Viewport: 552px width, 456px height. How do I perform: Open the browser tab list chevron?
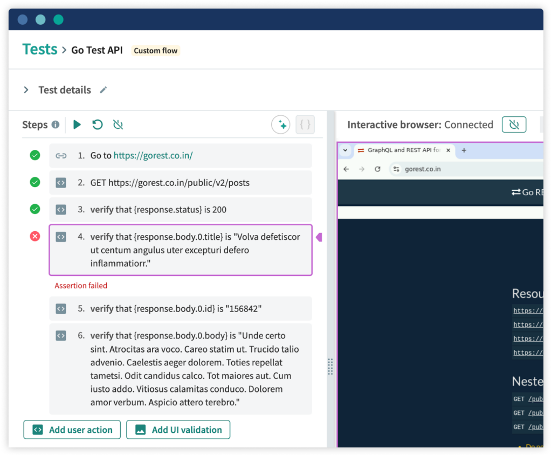click(x=344, y=150)
